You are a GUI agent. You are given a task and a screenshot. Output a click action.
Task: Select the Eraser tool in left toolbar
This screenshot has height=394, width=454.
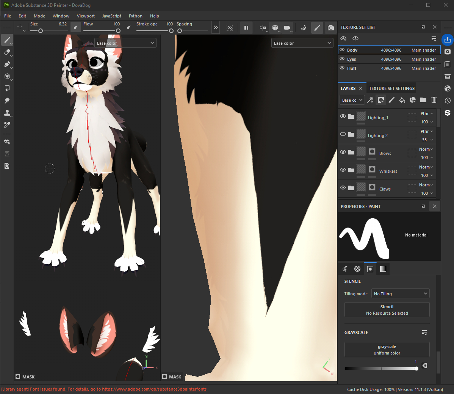click(x=7, y=52)
